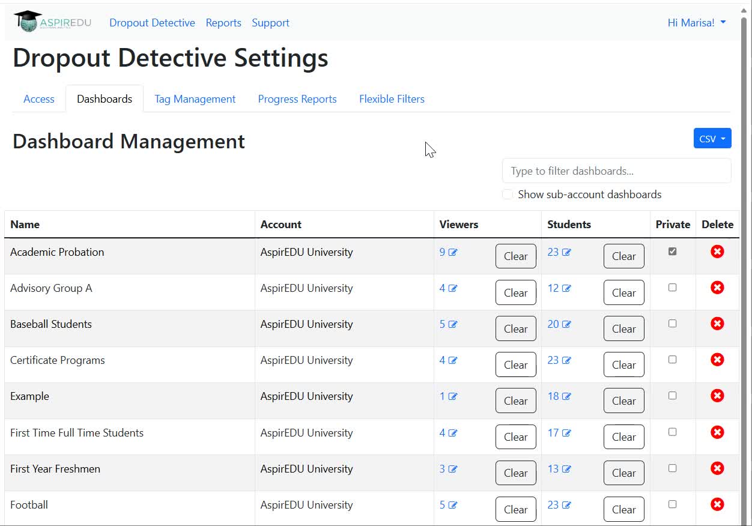Edit students for Certificate Programs
Image resolution: width=752 pixels, height=526 pixels.
(x=566, y=360)
